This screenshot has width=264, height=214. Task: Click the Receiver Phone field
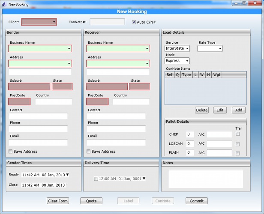[x=116, y=129]
